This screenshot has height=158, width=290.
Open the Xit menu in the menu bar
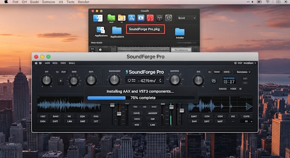[x=61, y=2]
